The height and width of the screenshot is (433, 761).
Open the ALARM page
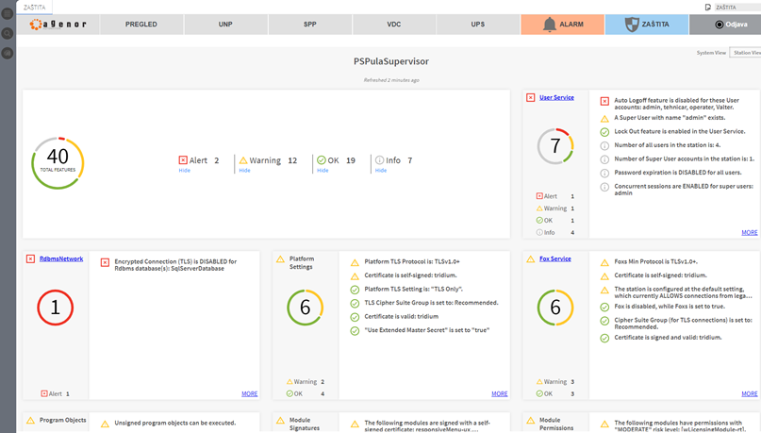pos(563,25)
